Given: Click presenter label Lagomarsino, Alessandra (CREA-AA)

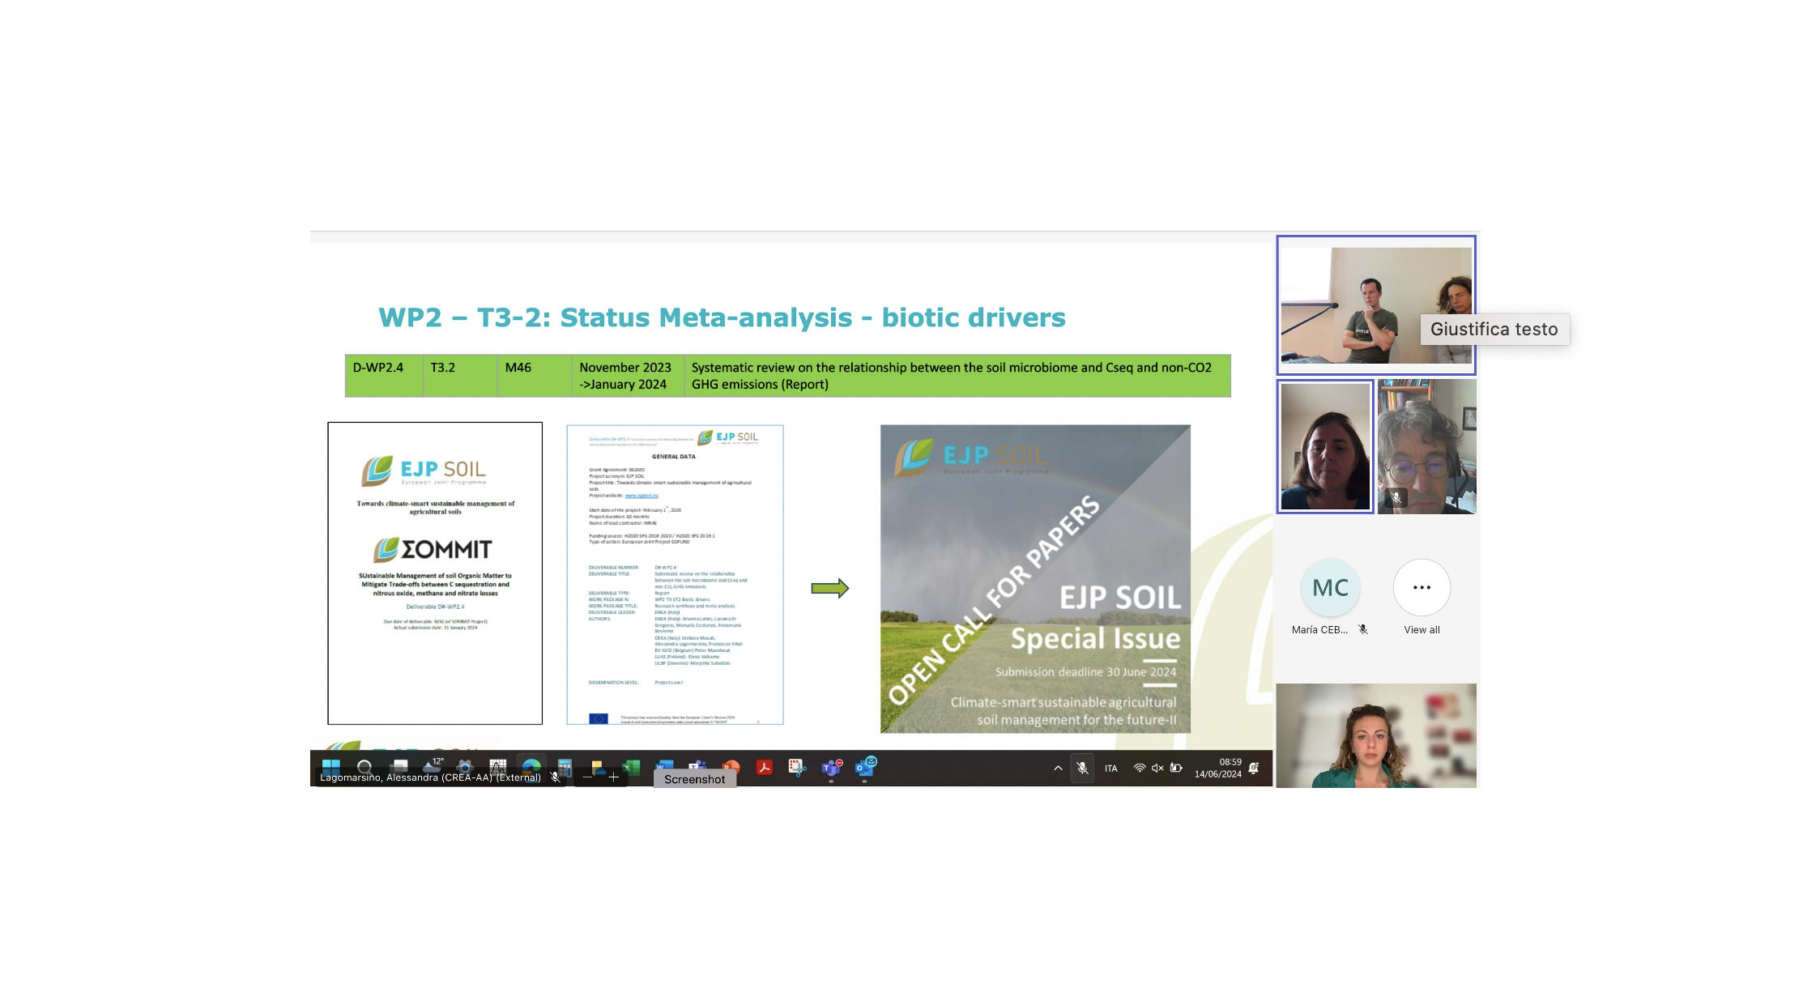Looking at the screenshot, I should (430, 777).
